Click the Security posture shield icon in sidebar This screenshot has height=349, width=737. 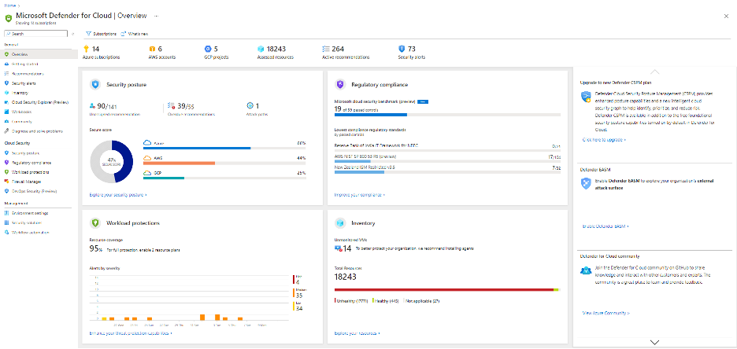[6, 153]
